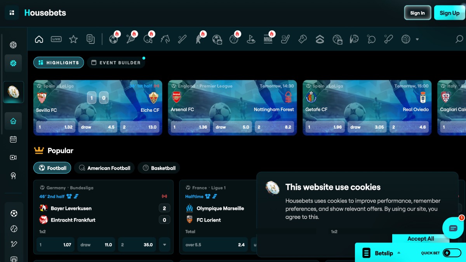Pick draw at 3.05 for Getafe match
This screenshot has height=262, width=466.
coord(367,127)
